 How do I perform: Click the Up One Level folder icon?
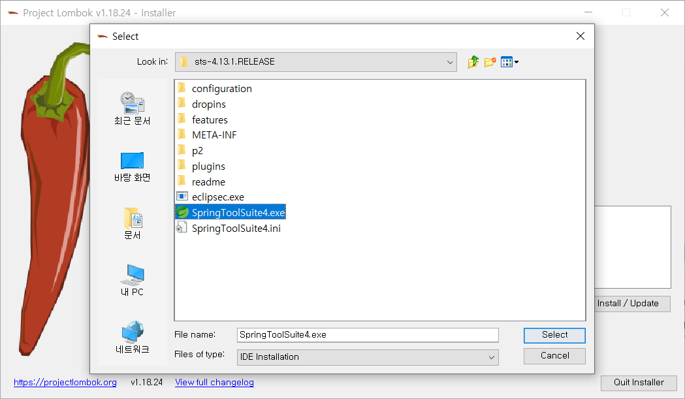tap(473, 62)
